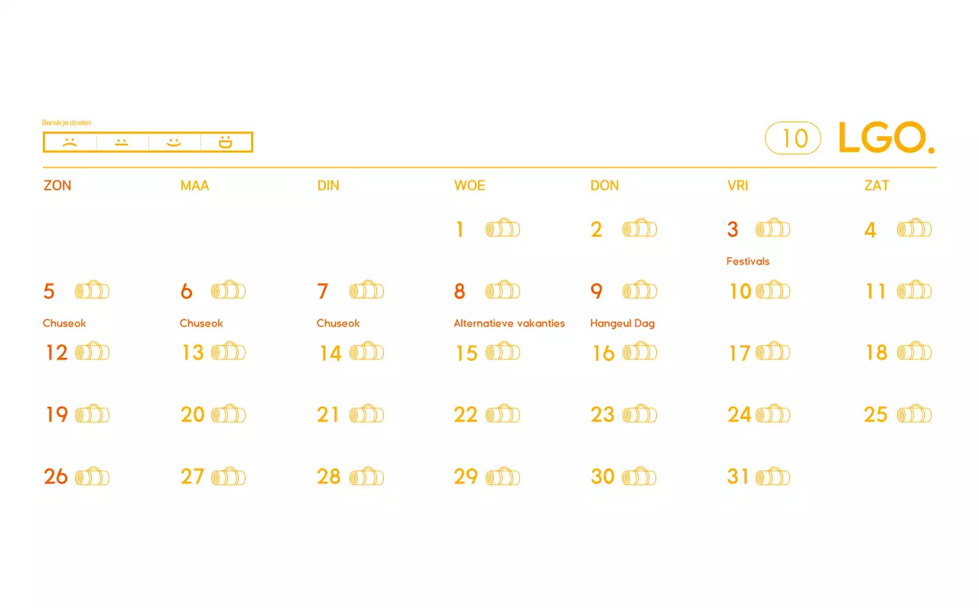Click the yoga mat beside day 26

92,476
